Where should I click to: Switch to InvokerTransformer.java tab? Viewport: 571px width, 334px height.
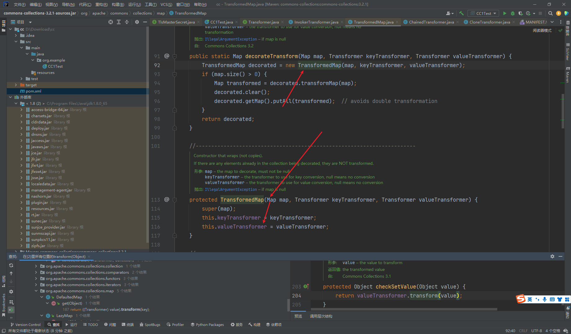[316, 22]
